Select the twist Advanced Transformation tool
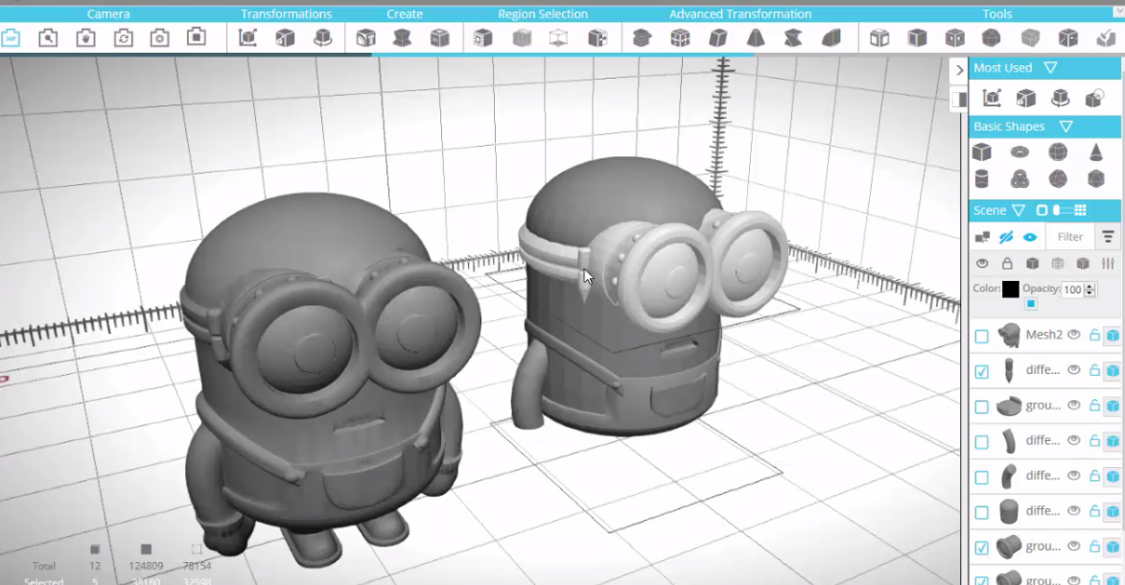Screen dimensions: 1125x585 [x=793, y=38]
